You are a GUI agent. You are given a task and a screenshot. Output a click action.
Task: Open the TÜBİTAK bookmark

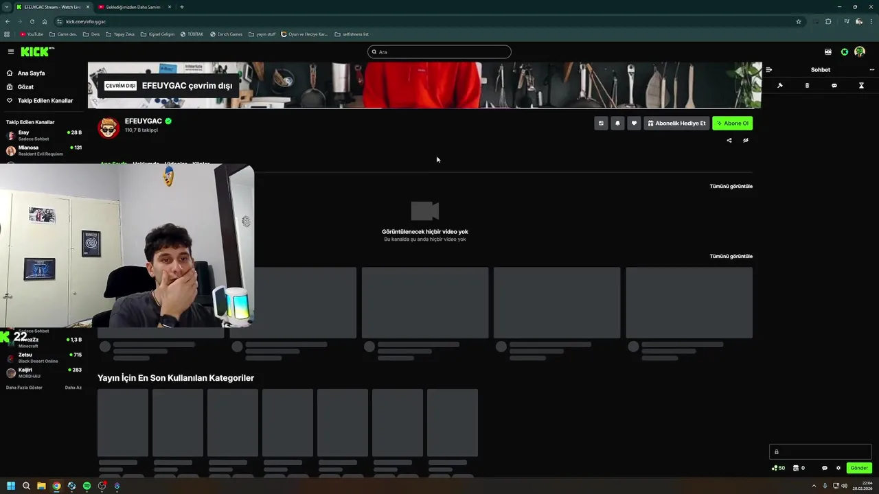point(192,34)
